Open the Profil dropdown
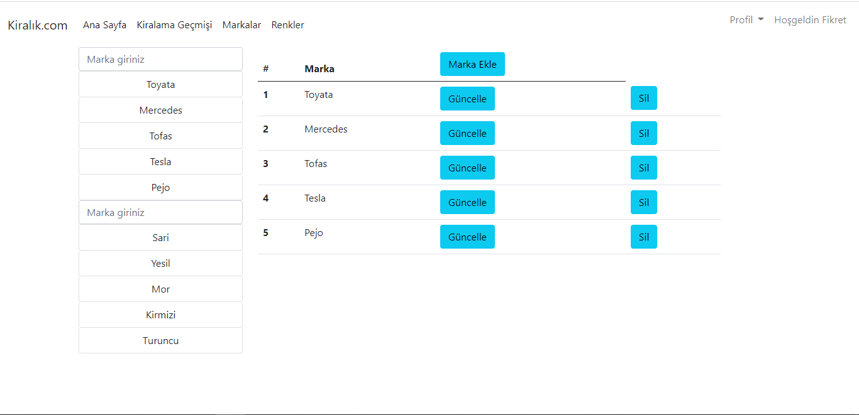This screenshot has height=415, width=859. pyautogui.click(x=746, y=19)
